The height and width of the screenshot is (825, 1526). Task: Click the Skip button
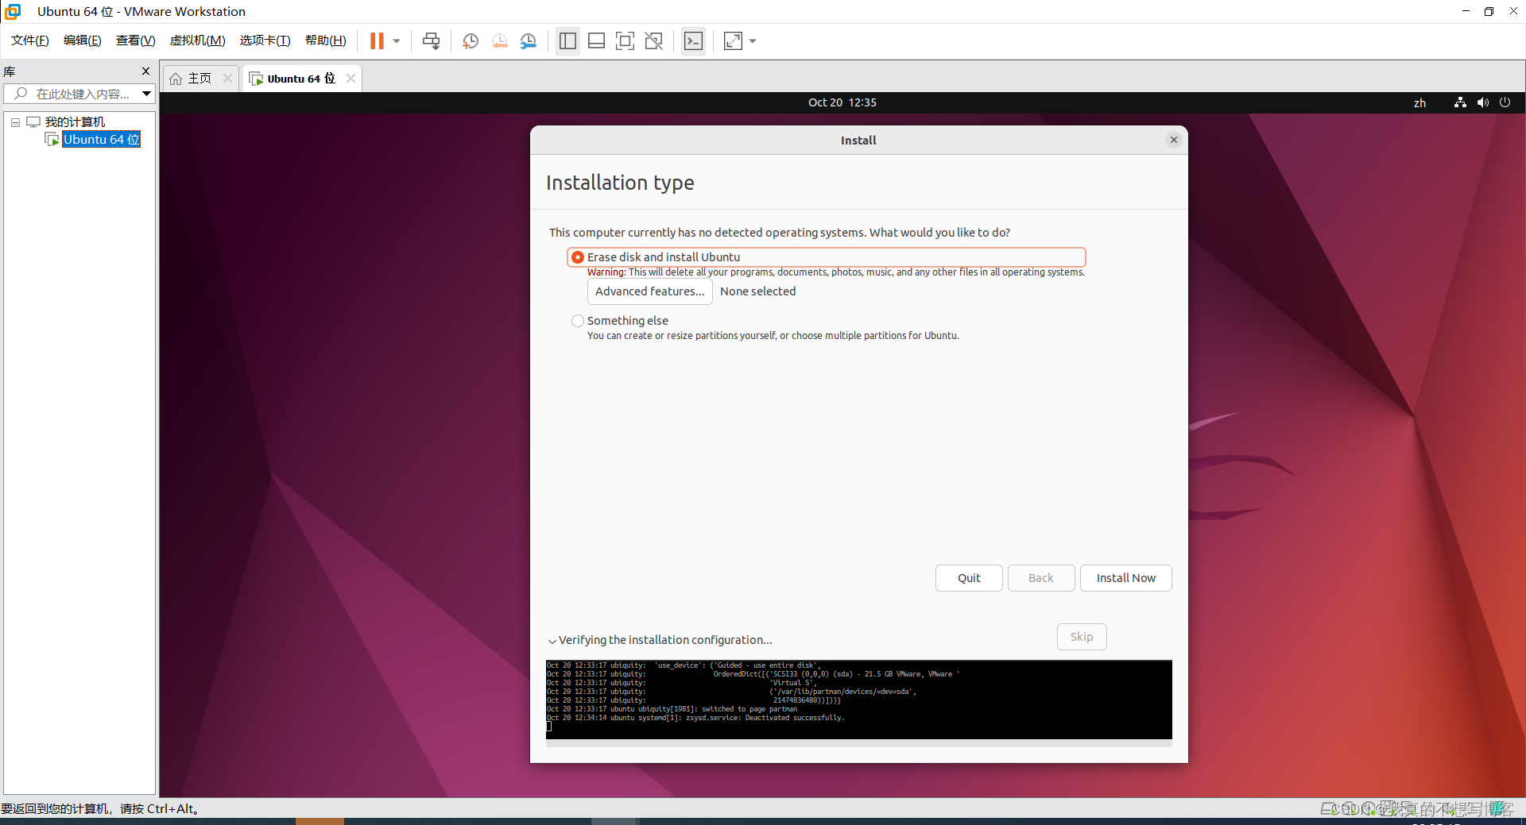[1082, 637]
